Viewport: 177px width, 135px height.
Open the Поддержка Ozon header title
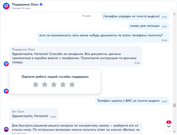click(25, 5)
